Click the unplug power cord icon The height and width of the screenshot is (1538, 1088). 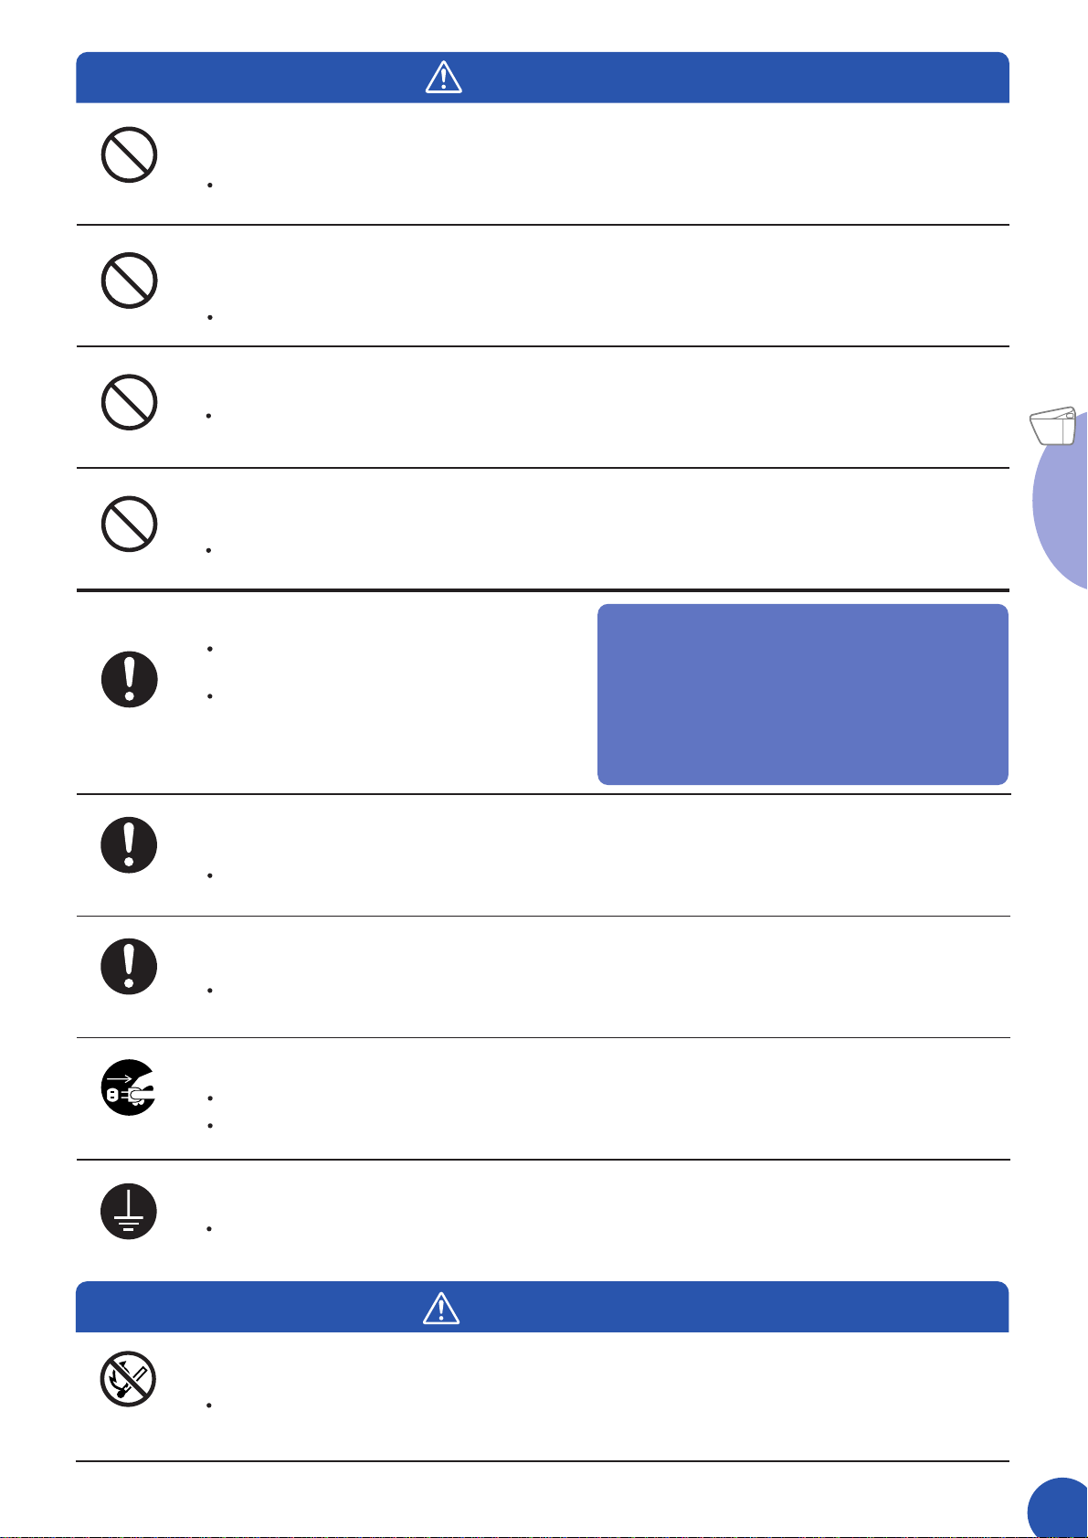tap(128, 1087)
